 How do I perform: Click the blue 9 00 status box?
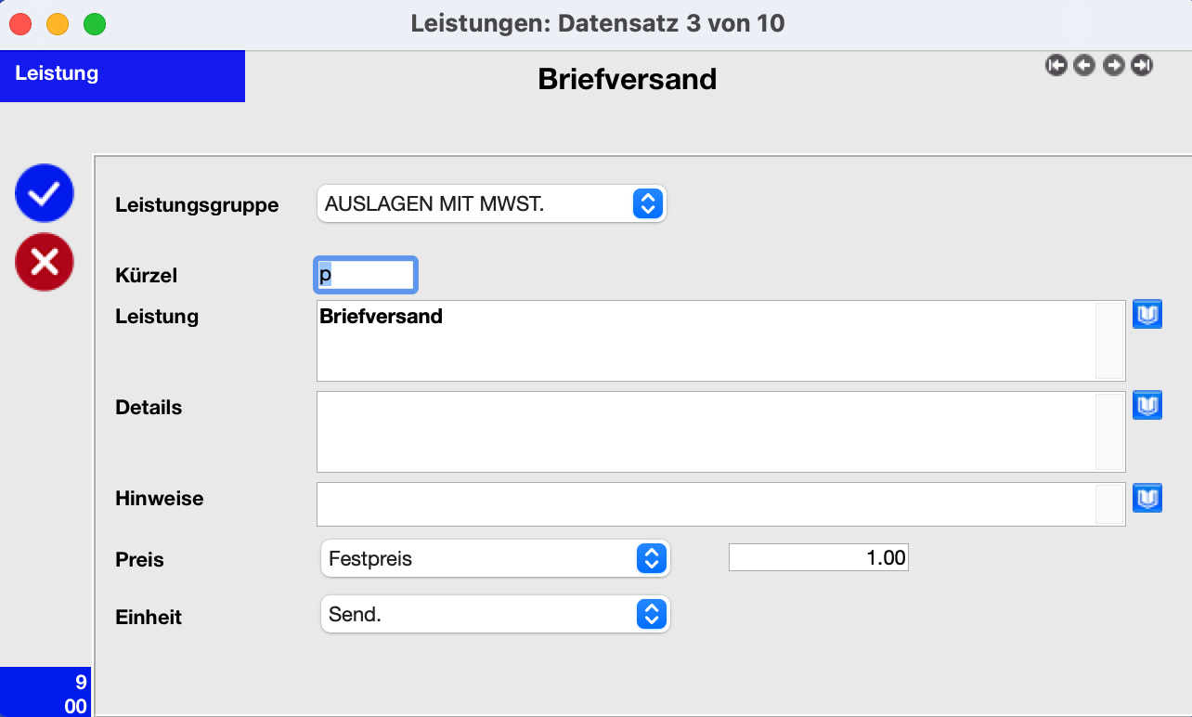point(45,692)
